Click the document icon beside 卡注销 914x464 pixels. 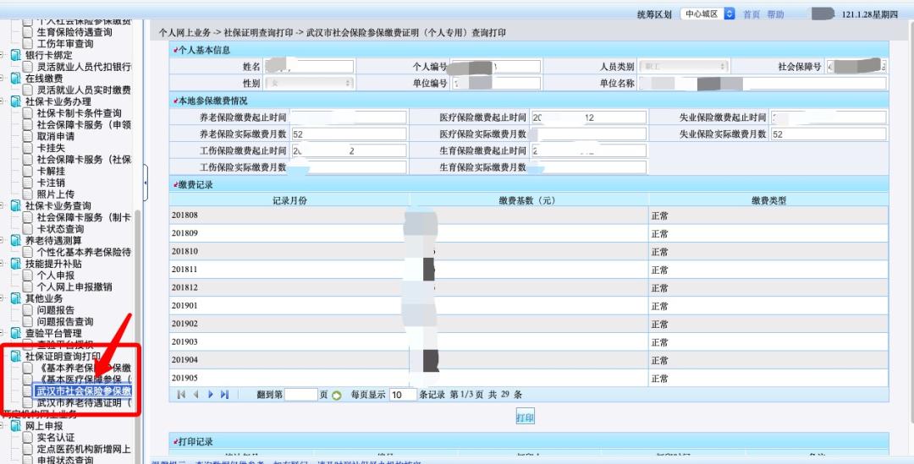pyautogui.click(x=28, y=183)
